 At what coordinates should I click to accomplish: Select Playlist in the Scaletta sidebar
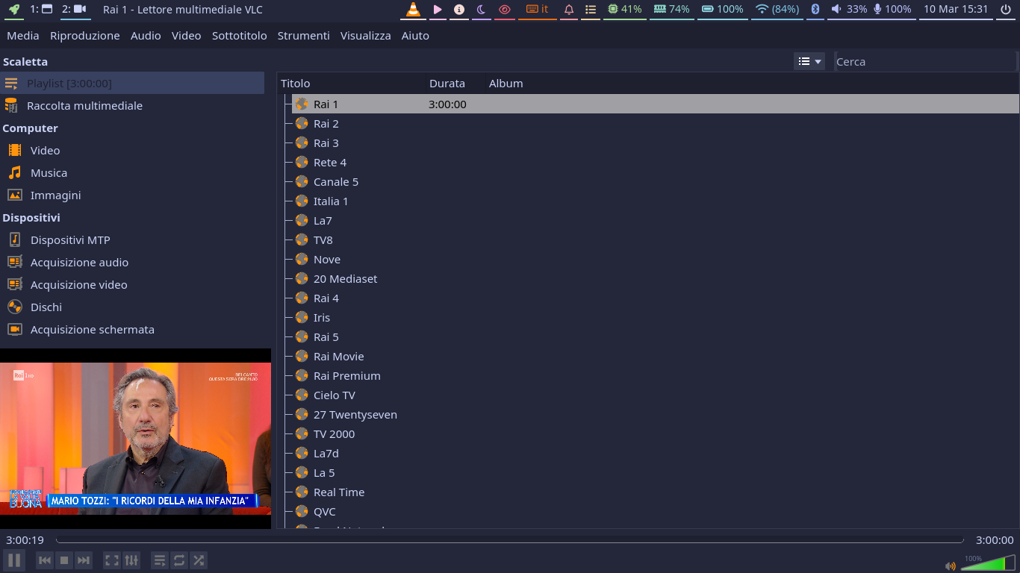click(x=132, y=83)
